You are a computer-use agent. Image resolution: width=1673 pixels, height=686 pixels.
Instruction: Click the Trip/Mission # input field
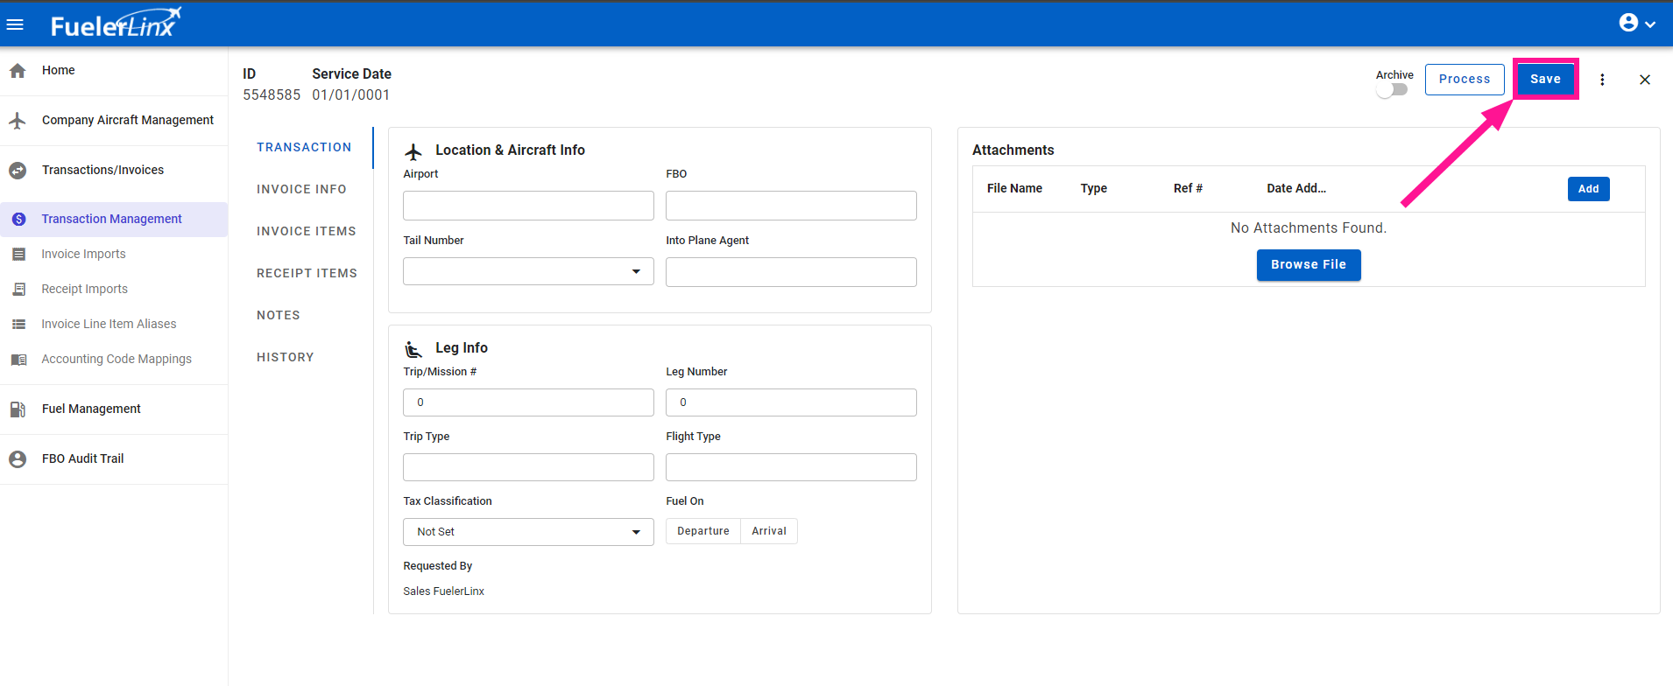click(528, 402)
